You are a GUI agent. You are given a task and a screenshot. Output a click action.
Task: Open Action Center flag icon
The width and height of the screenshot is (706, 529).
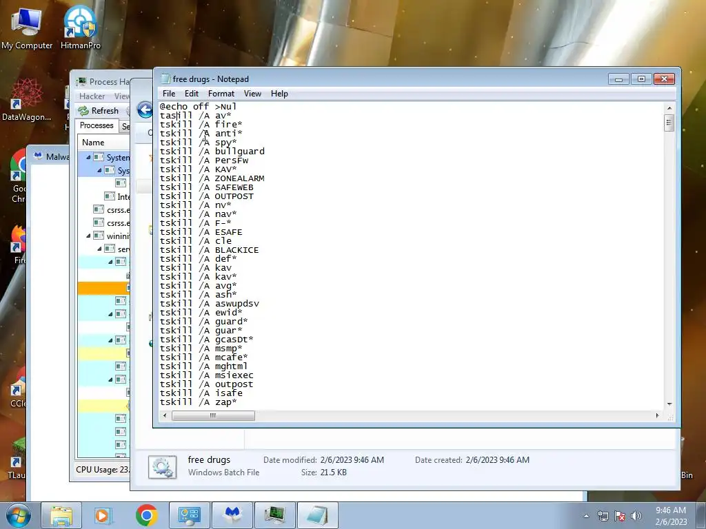(x=620, y=516)
